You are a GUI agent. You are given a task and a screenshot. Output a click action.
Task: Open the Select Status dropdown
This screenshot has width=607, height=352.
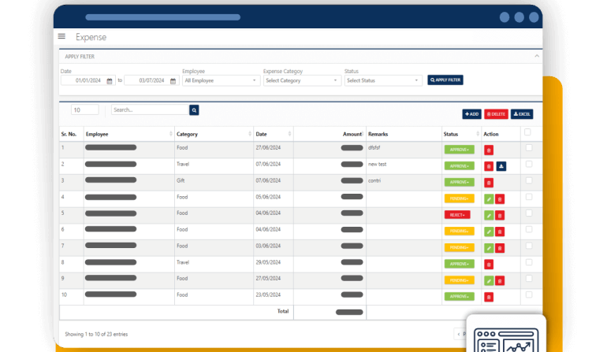click(383, 80)
